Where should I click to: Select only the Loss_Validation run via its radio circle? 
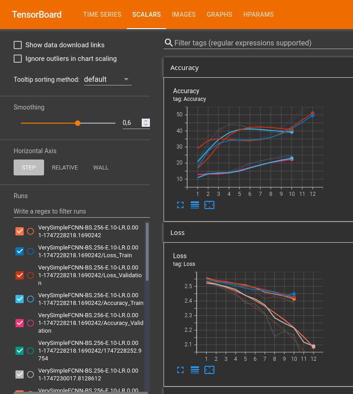pyautogui.click(x=30, y=275)
